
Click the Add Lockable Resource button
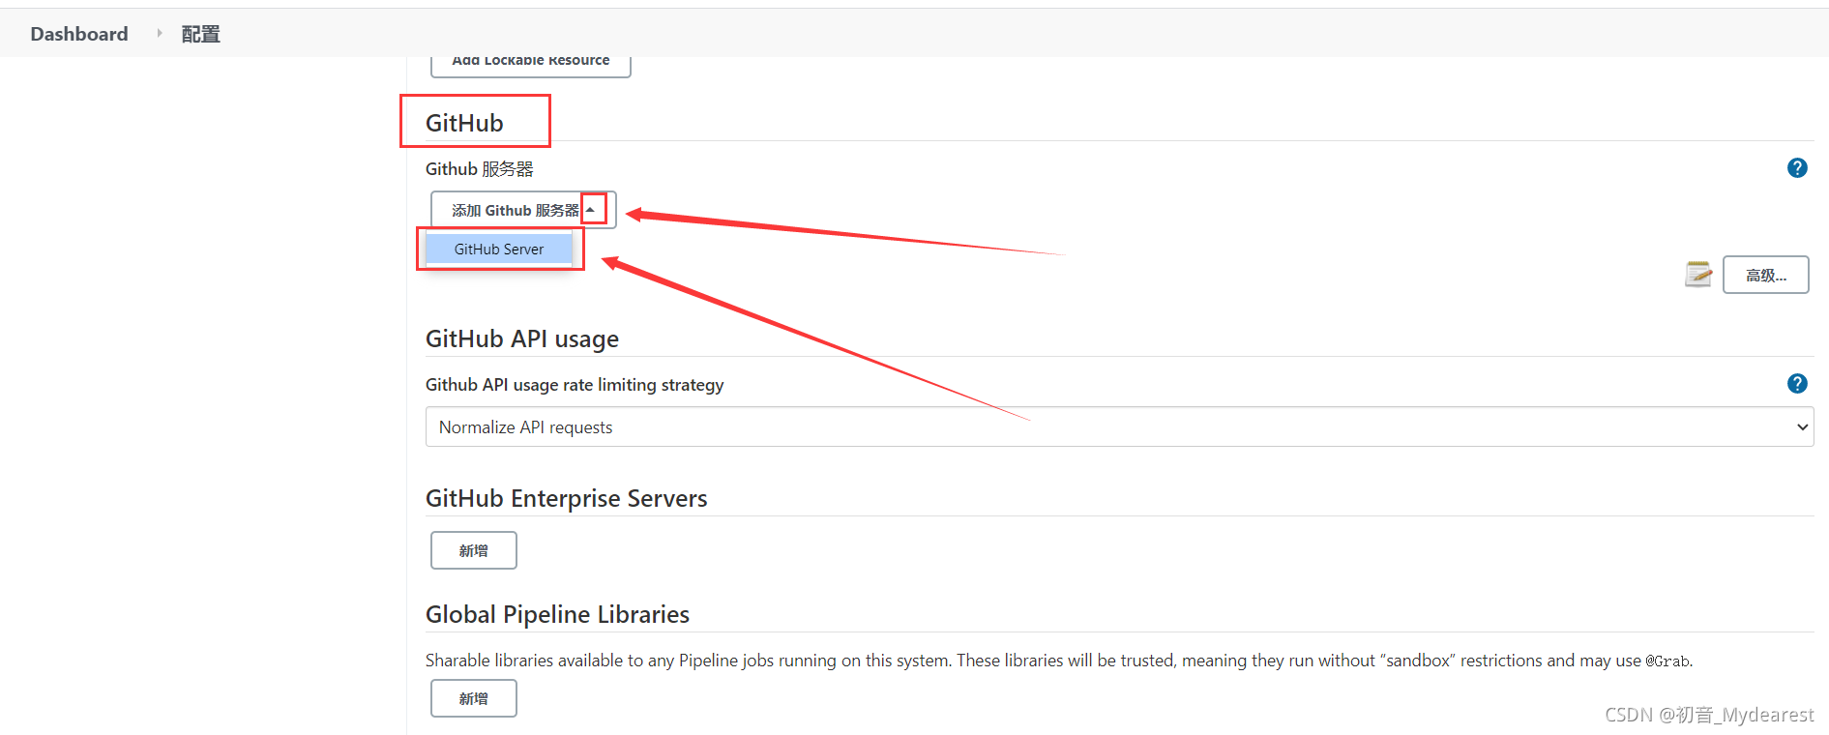(x=531, y=64)
